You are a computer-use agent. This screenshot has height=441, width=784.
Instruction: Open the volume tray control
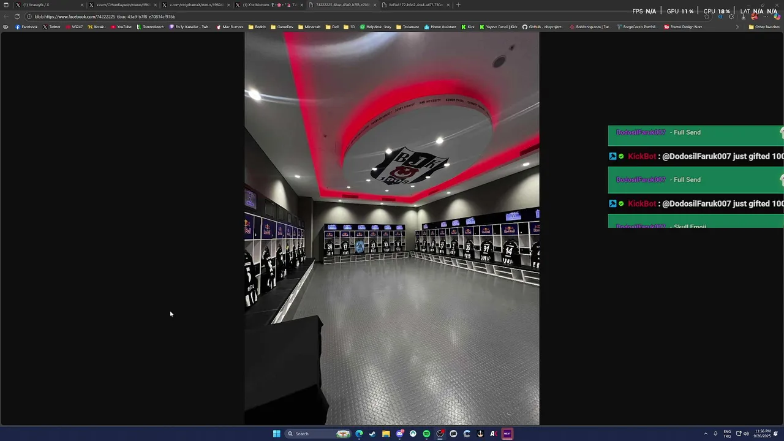pos(746,434)
